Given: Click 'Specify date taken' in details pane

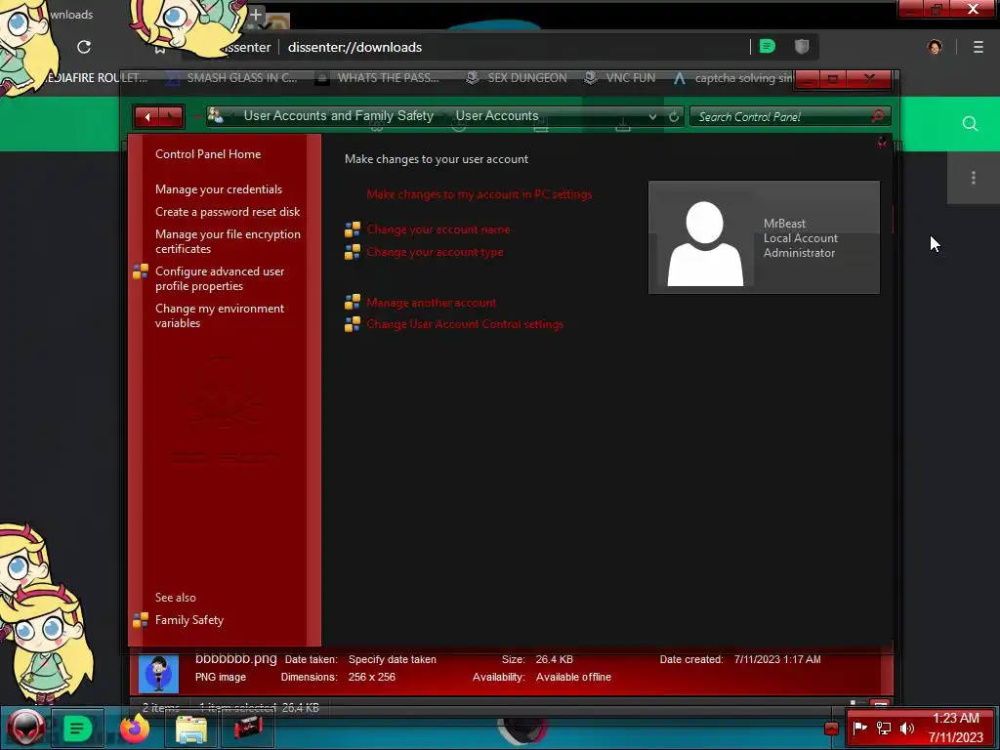Looking at the screenshot, I should click(393, 659).
